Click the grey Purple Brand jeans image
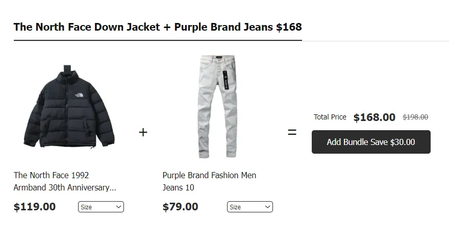 pyautogui.click(x=218, y=107)
